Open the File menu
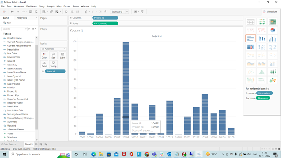 [x=3, y=6]
